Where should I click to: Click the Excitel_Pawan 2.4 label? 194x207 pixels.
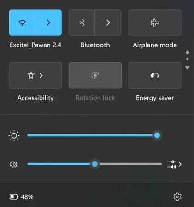[35, 45]
